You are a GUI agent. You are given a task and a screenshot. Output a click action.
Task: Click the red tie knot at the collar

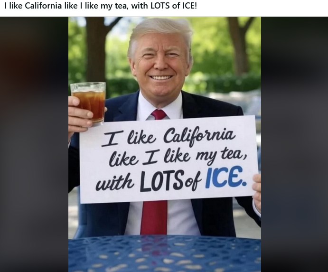pyautogui.click(x=159, y=114)
